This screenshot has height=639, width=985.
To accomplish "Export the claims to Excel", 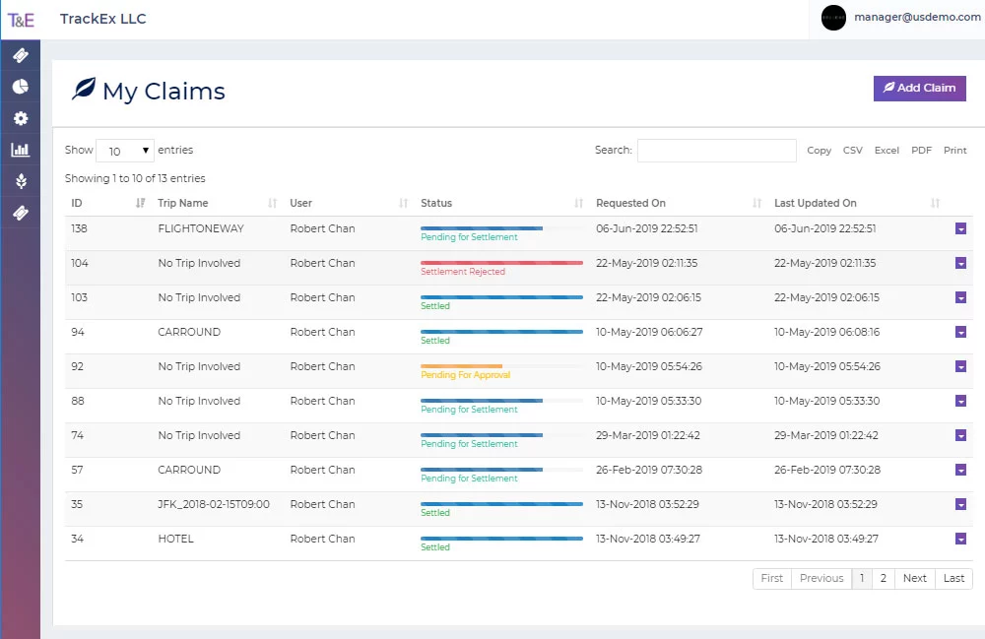I will [x=886, y=150].
